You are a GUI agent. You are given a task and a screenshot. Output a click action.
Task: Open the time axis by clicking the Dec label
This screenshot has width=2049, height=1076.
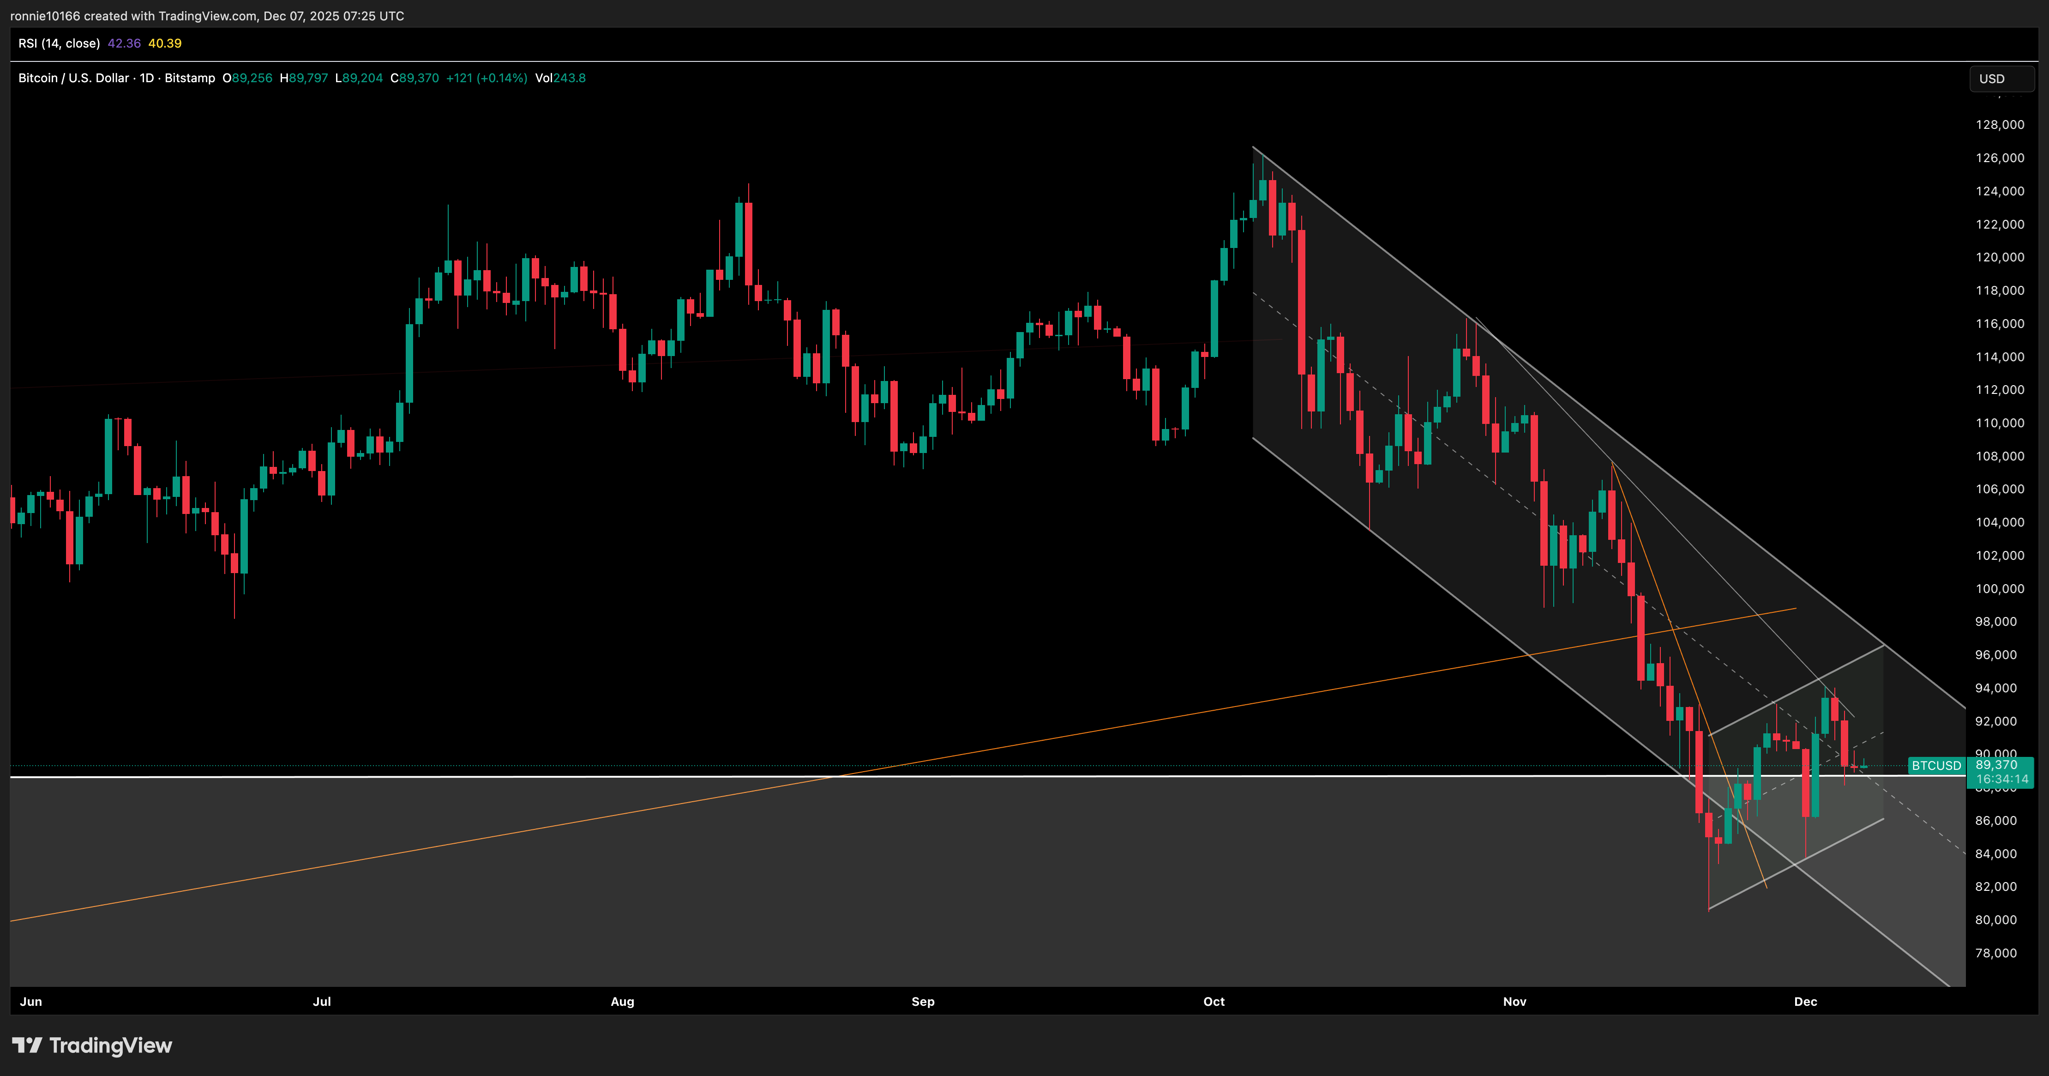(x=1806, y=1002)
